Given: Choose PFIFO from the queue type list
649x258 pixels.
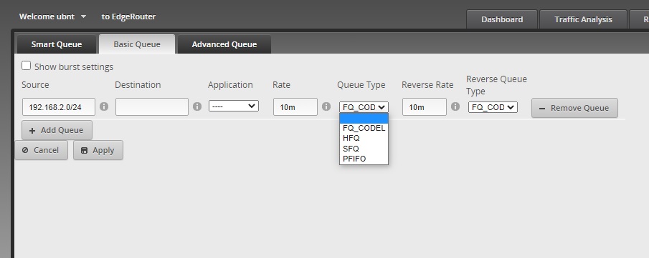Looking at the screenshot, I should click(364, 159).
